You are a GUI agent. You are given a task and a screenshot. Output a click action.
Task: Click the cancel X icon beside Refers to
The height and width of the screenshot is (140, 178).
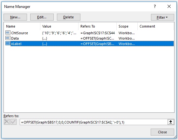pyautogui.click(x=7, y=122)
